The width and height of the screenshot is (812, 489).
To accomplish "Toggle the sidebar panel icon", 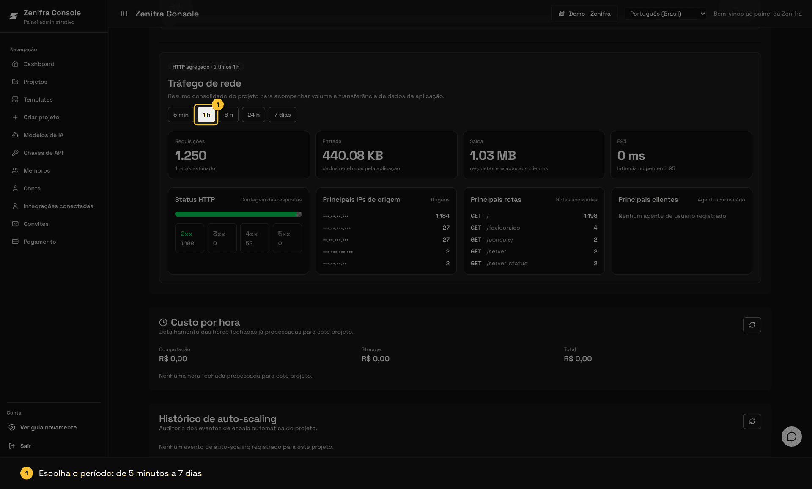I will [124, 14].
